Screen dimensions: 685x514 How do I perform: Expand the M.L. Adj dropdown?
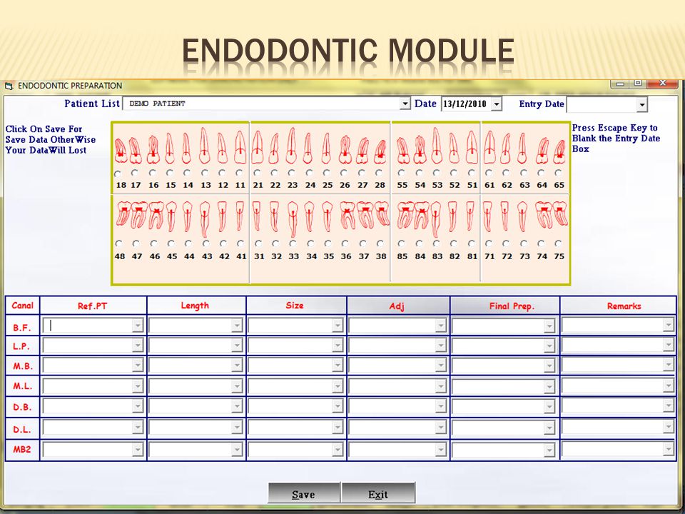(x=440, y=386)
